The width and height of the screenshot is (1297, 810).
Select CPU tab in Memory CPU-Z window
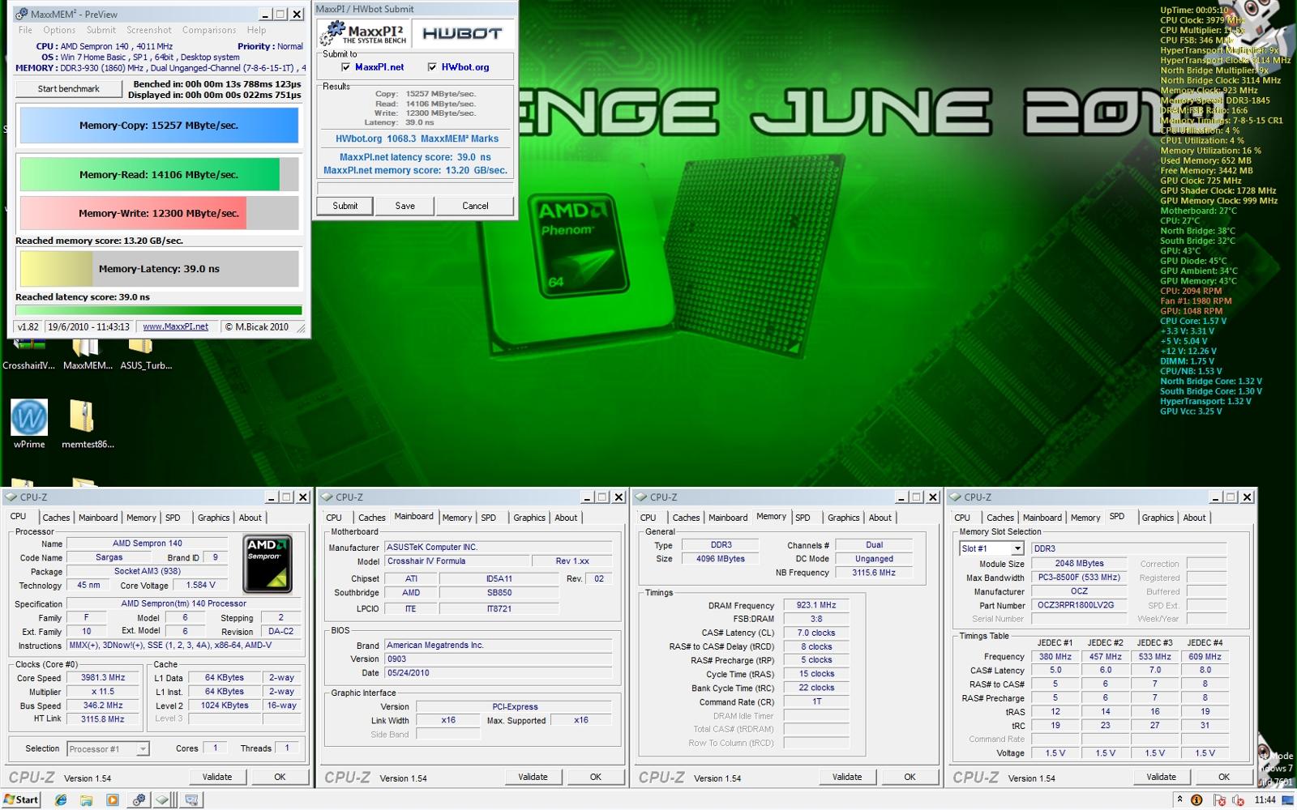coord(648,518)
